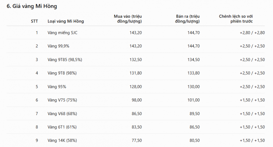The image size is (273, 147).
Task: Click the 'Vàng 9T85 (98,5%)' cell
Action: 65,59
